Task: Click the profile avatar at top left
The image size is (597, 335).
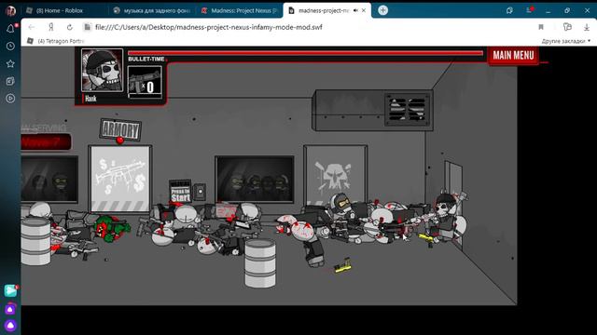Action: coord(10,10)
